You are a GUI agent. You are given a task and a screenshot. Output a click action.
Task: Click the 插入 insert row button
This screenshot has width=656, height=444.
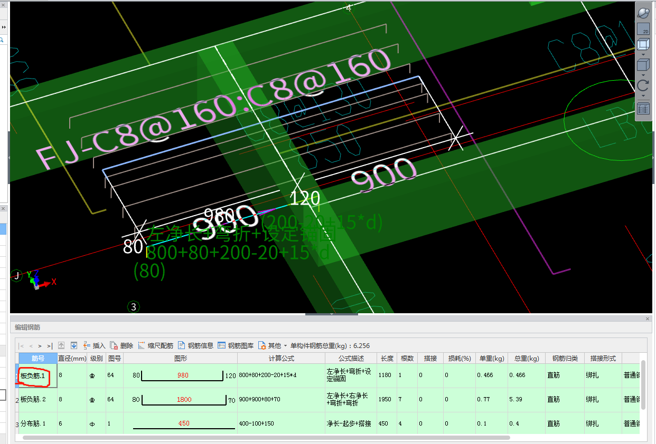pos(95,346)
